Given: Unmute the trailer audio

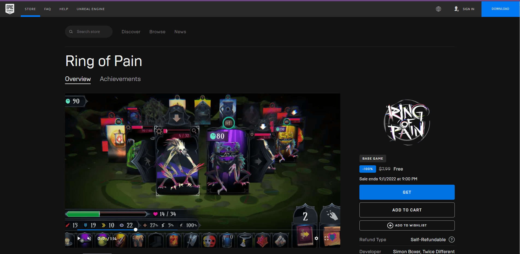Looking at the screenshot, I should tap(89, 238).
